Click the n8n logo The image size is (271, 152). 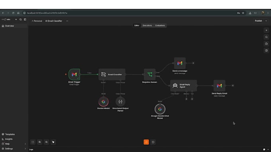6,19
